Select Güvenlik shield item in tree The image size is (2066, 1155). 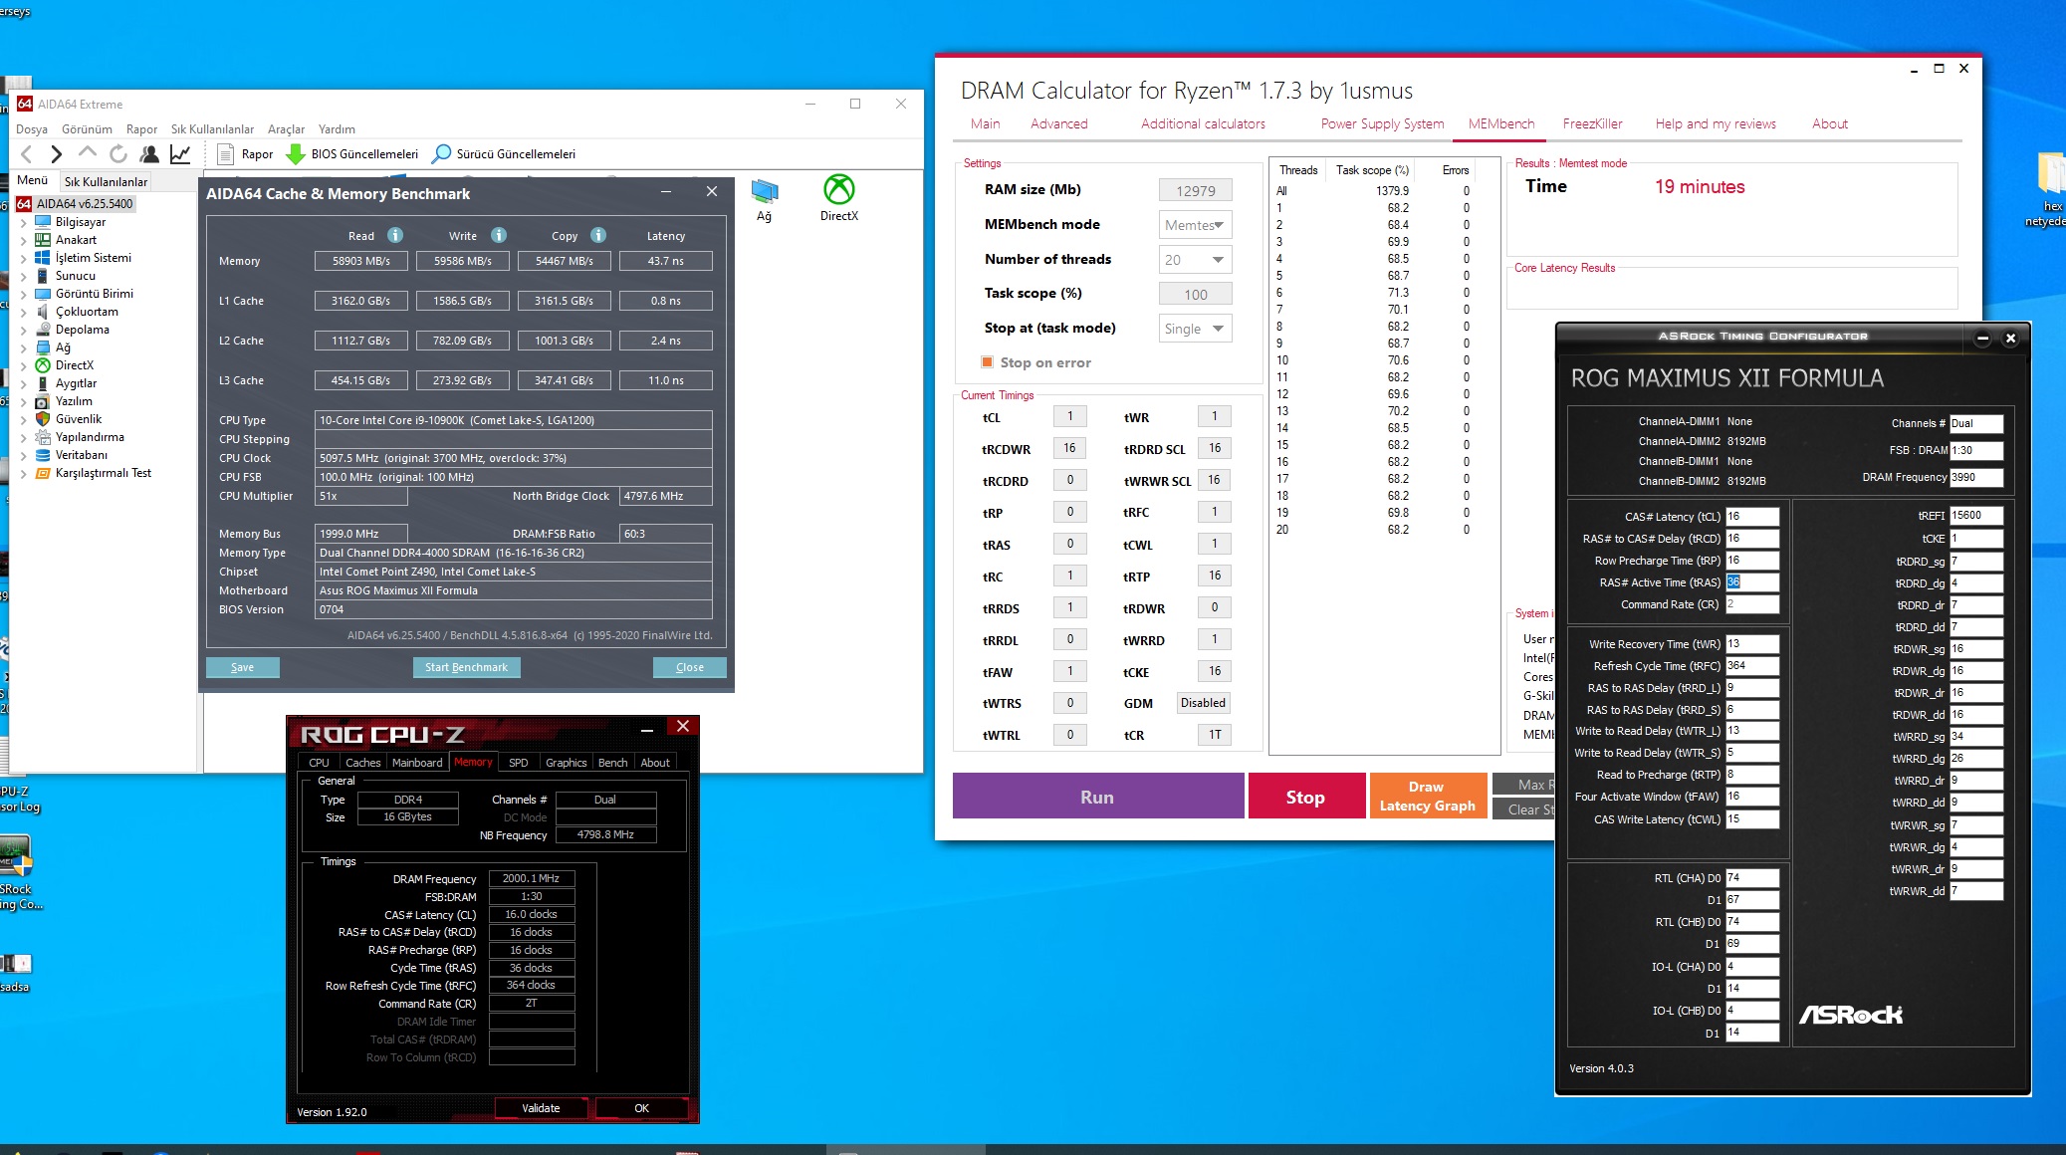click(x=79, y=419)
